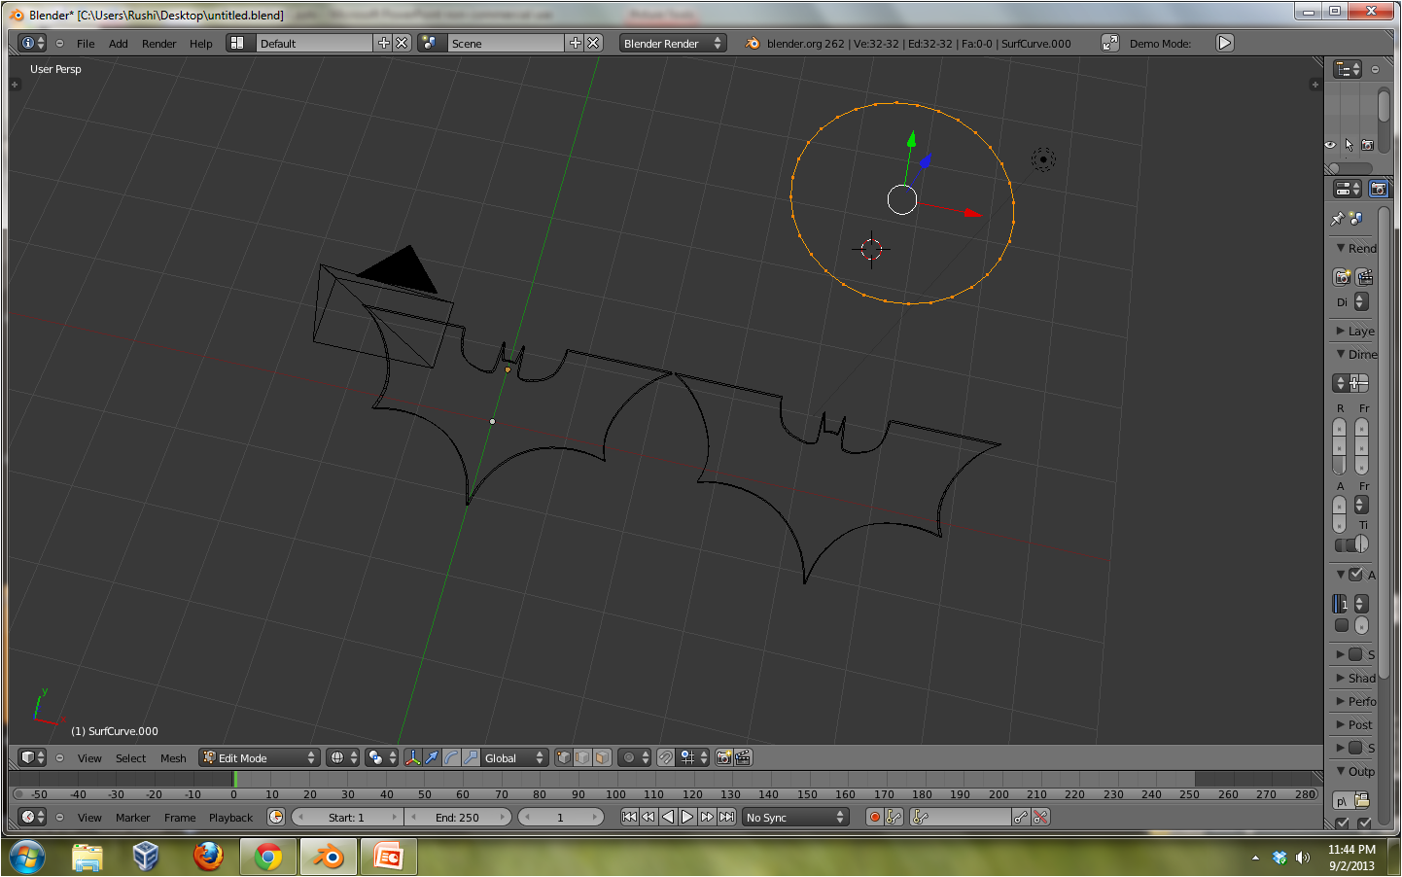The image size is (1402, 877).
Task: Select the scale manipulator icon
Action: click(471, 757)
